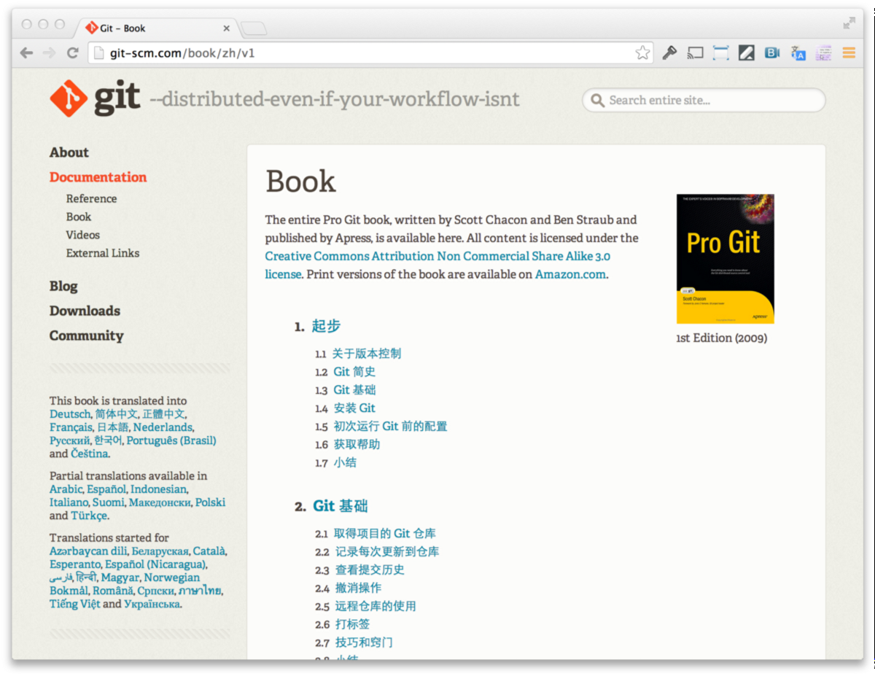The height and width of the screenshot is (676, 875).
Task: Open section 1.6 获取帮助
Action: pos(357,444)
